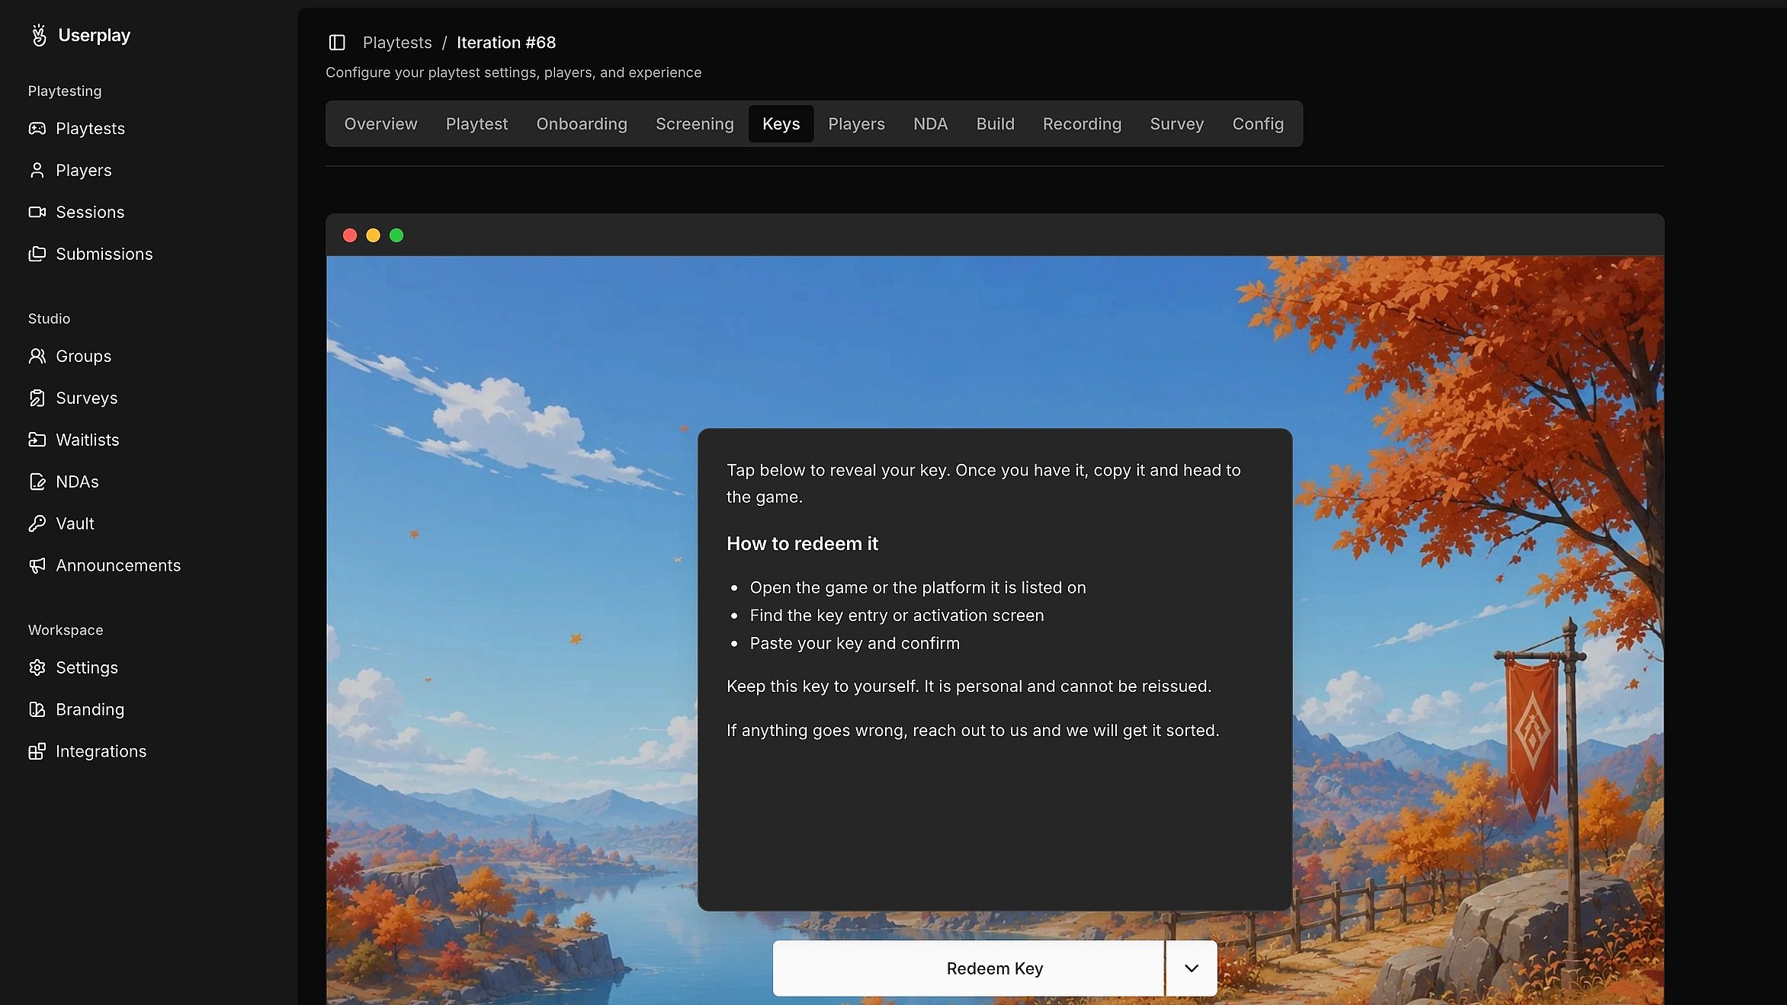The image size is (1787, 1005).
Task: Click the Iteration #68 breadcrumb
Action: tap(506, 43)
